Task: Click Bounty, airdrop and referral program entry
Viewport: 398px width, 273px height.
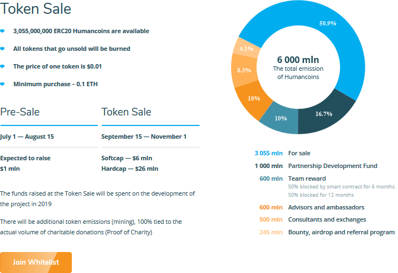Action: pyautogui.click(x=327, y=232)
